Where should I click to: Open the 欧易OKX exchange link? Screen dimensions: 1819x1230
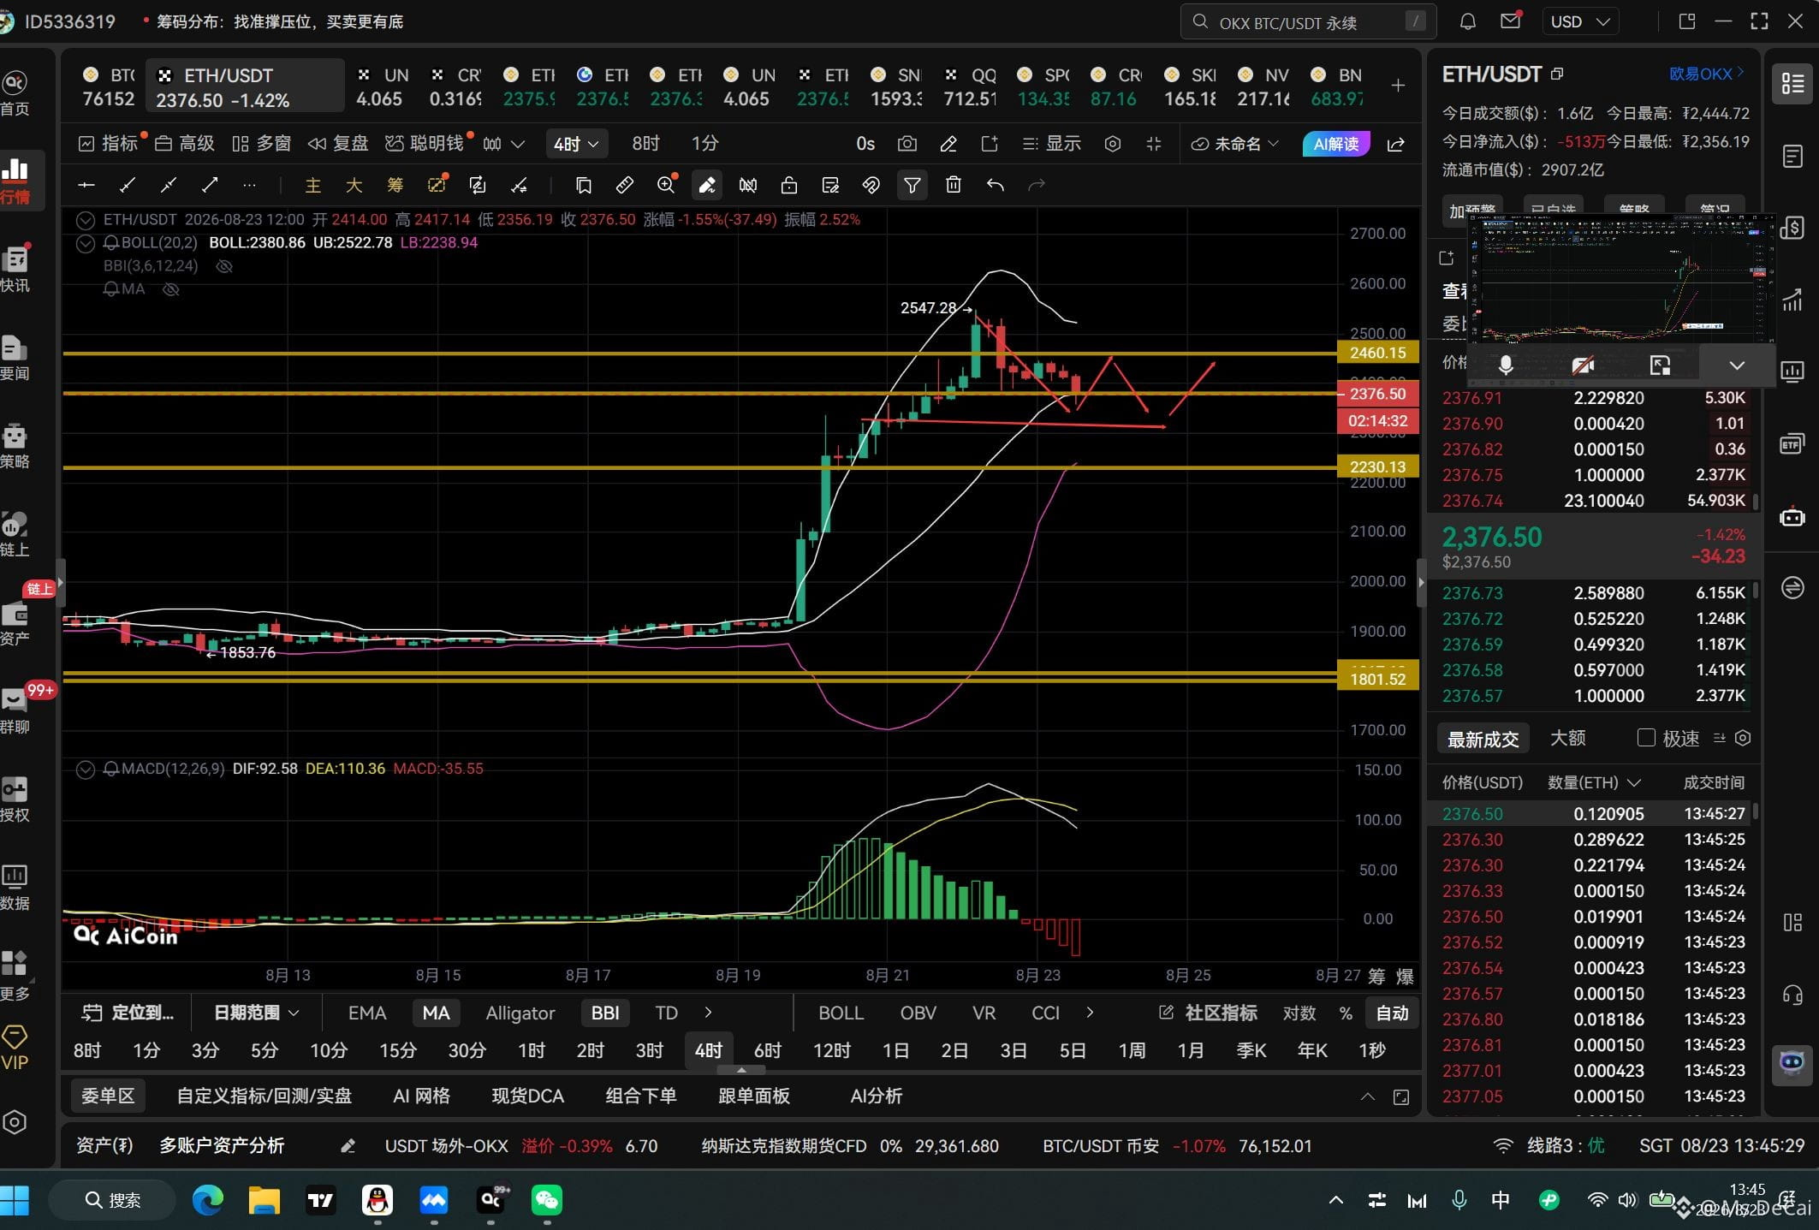pos(1706,74)
